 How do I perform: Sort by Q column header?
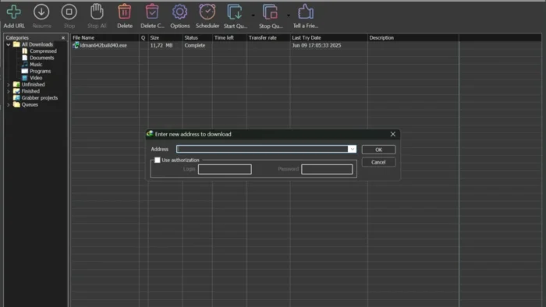(144, 37)
